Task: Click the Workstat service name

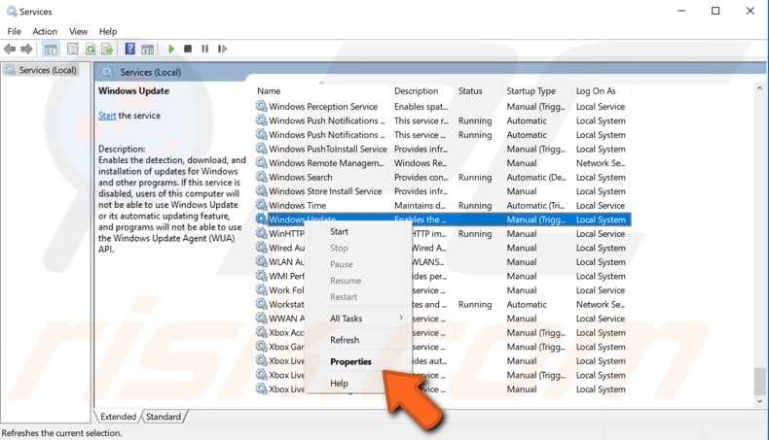Action: [x=286, y=304]
